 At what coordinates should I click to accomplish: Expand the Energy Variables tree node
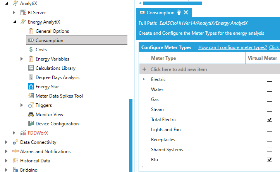tap(22, 59)
